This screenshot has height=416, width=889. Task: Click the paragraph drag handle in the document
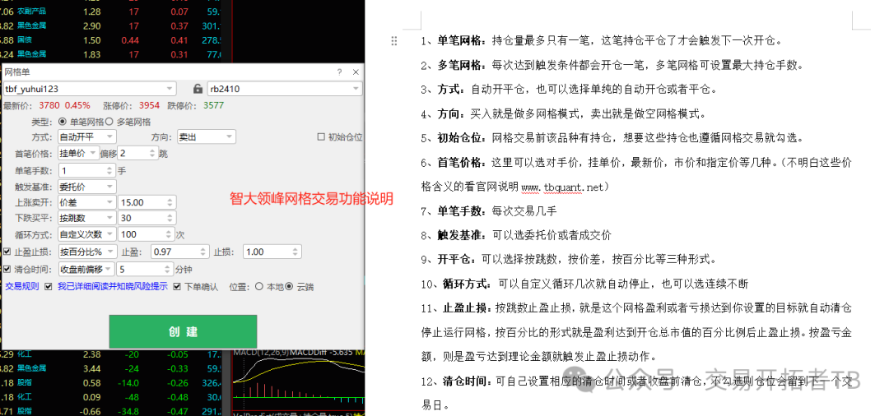coord(394,41)
